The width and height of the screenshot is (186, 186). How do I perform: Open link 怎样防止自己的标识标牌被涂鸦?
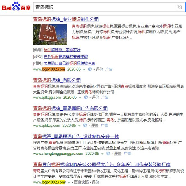point(69,63)
